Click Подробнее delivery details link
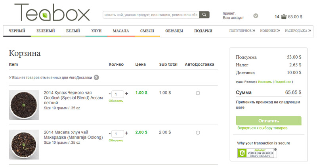 point(283,82)
